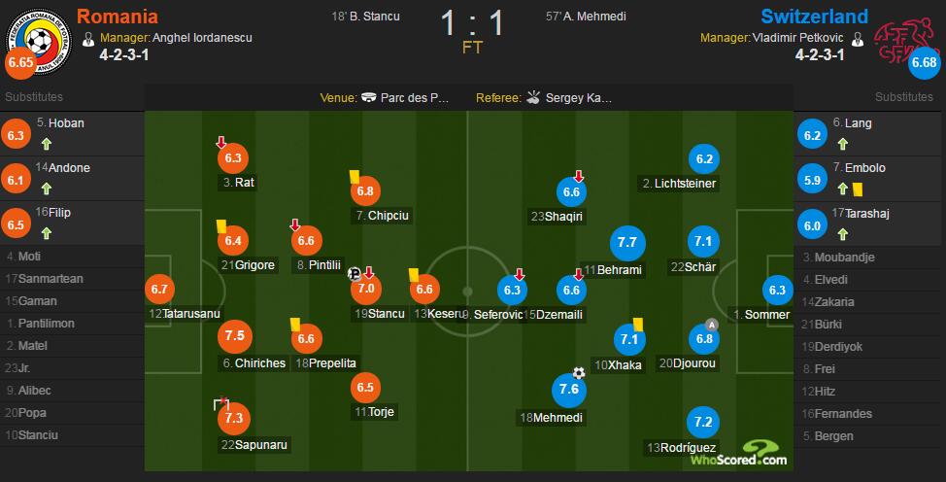Screen dimensions: 946x482
Task: Click the whistle icon beside Referee
Action: [x=533, y=97]
